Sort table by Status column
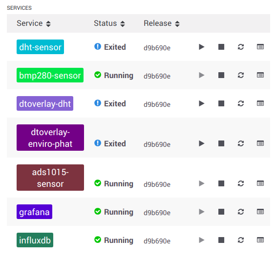 coord(109,23)
